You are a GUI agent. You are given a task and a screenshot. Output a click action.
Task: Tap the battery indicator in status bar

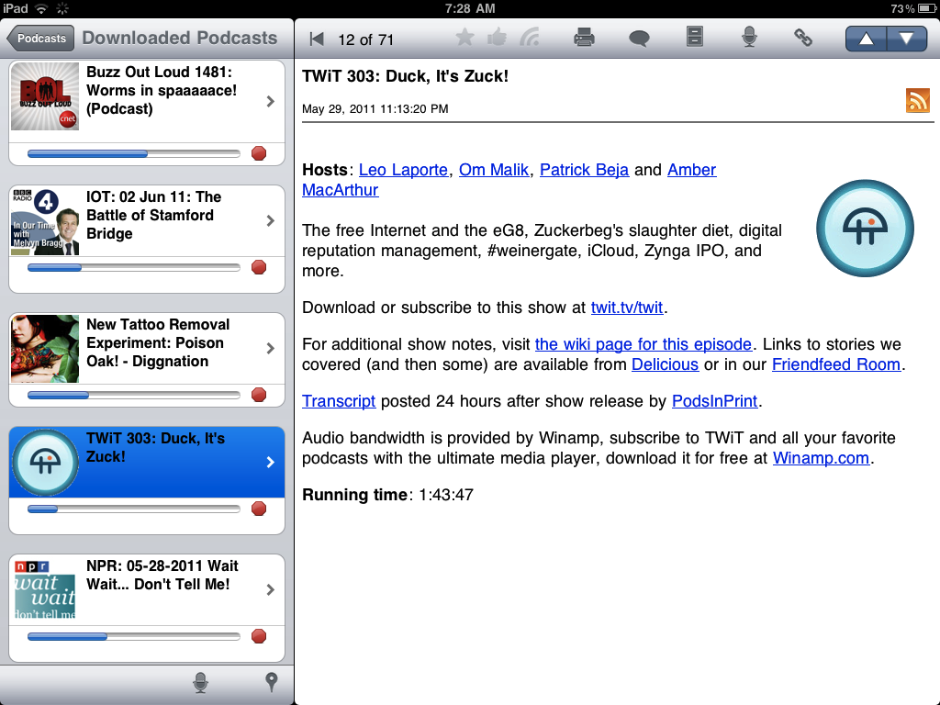925,8
